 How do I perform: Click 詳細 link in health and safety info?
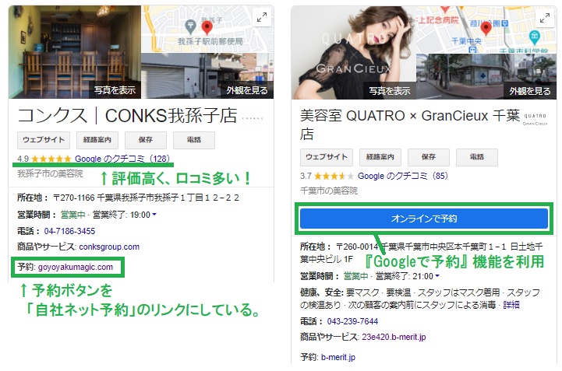tap(511, 305)
